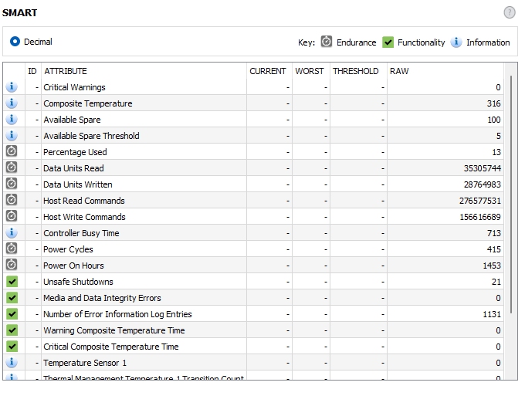This screenshot has width=525, height=406.
Task: Click the CURRENT column header
Action: [268, 71]
